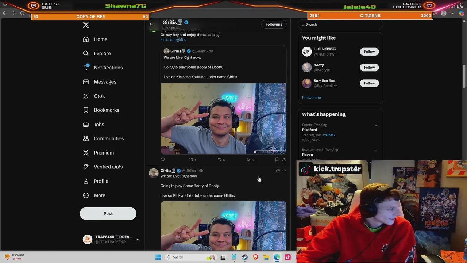Click the Following button on the Giritis profile

click(274, 24)
